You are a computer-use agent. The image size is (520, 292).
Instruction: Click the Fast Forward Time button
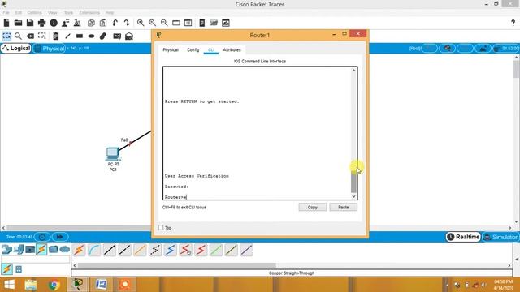click(x=59, y=237)
